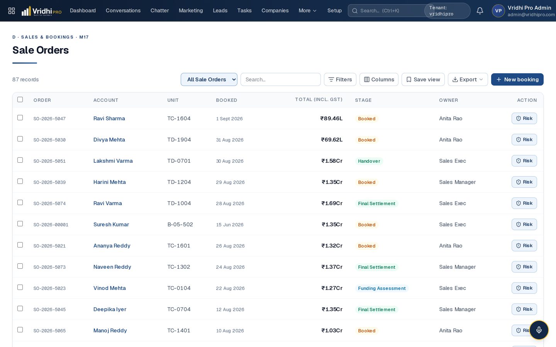Click Risk button for Divya Mehta order
Viewport: 556px width, 347px height.
coord(524,140)
